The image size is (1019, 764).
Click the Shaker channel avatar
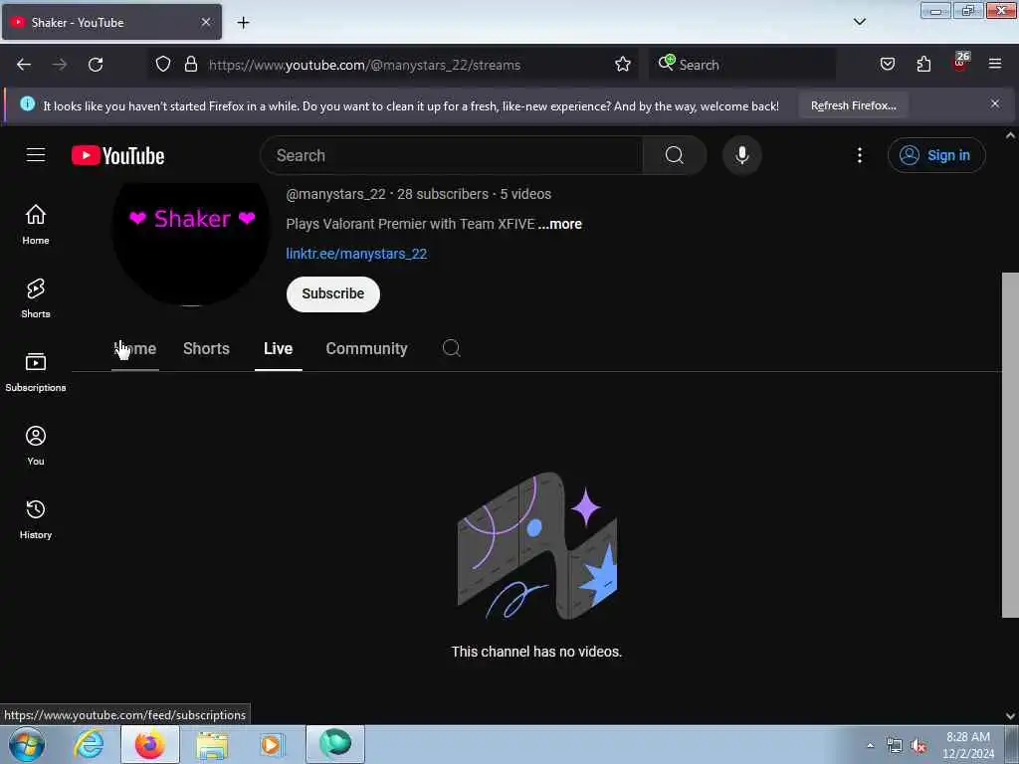click(191, 243)
